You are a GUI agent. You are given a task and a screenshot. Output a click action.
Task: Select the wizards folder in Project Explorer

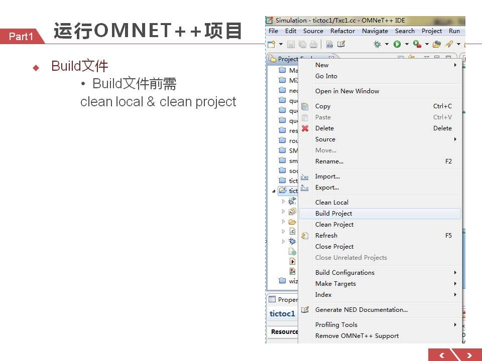[x=290, y=281]
